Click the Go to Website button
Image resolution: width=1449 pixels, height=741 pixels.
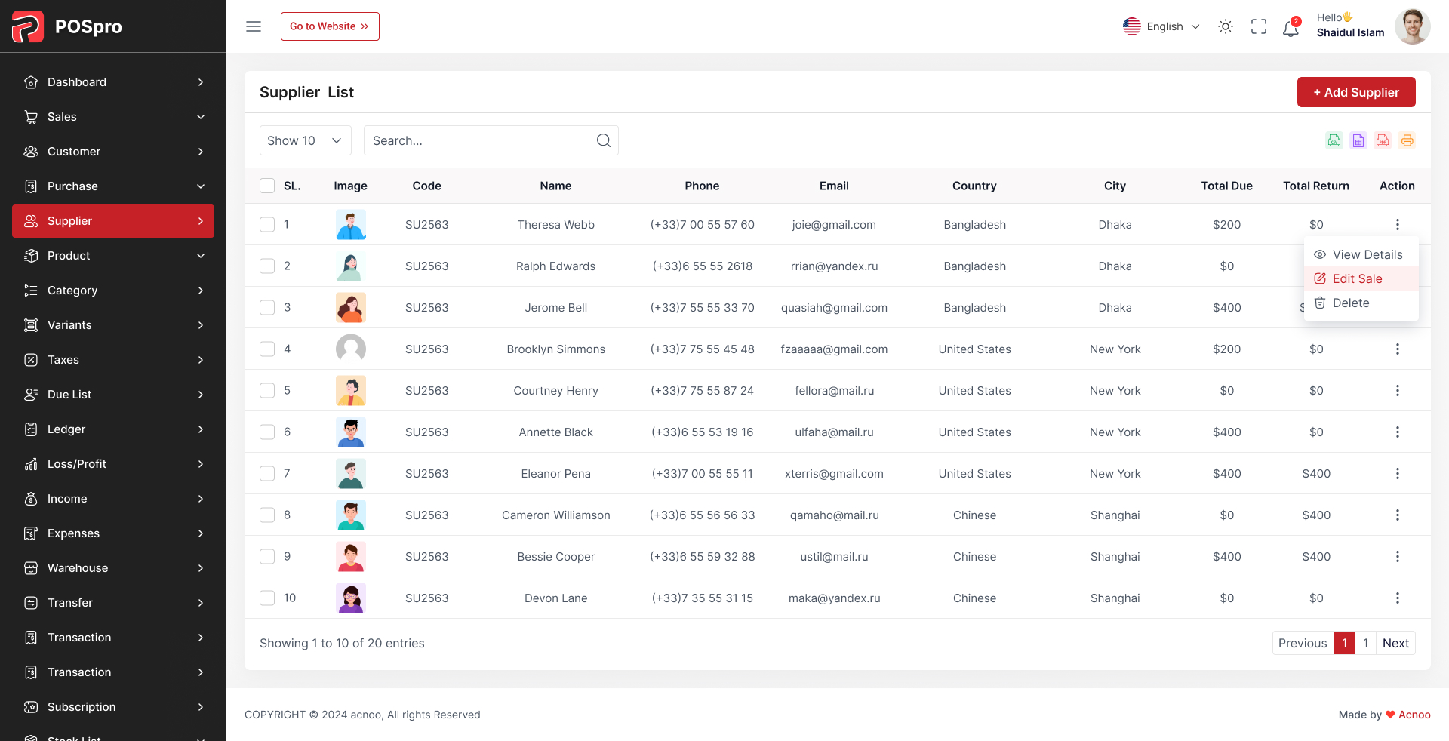pos(330,26)
